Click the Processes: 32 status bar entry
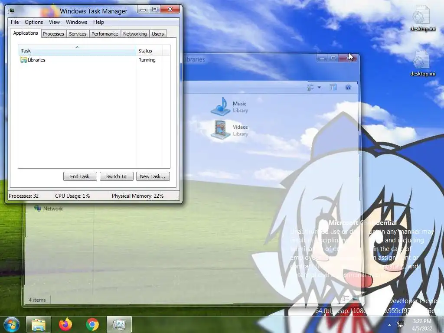Screen dimensions: 444x333 click(24, 196)
